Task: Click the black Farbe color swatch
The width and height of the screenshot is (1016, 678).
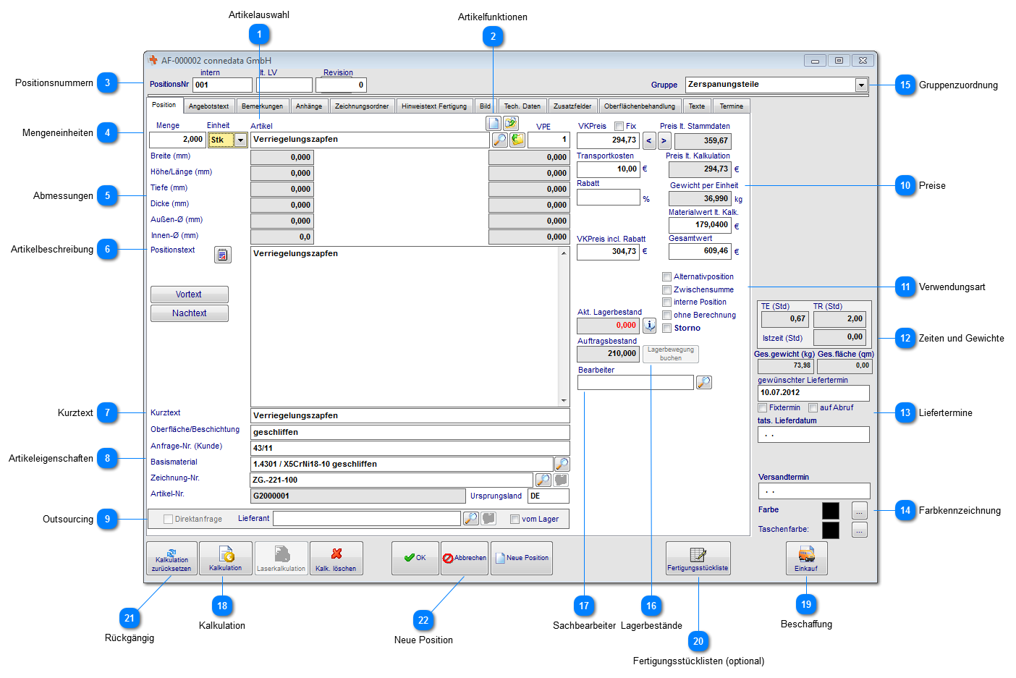Action: click(x=831, y=511)
